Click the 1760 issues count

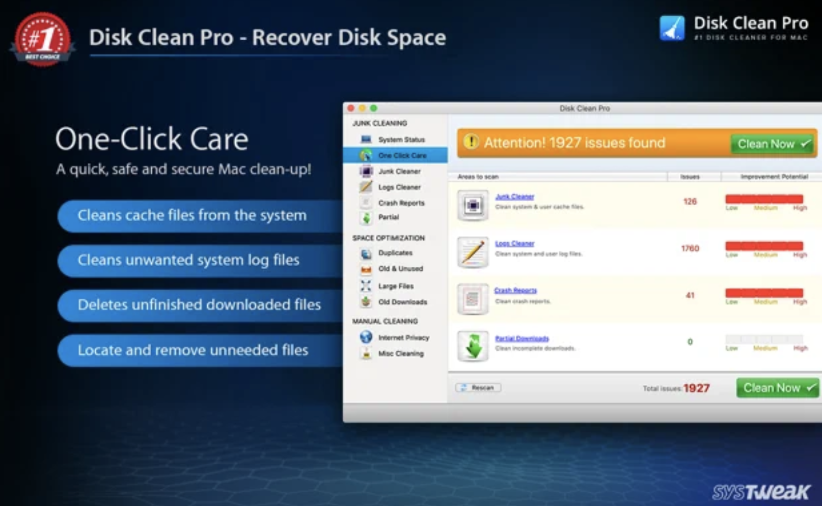(x=690, y=248)
